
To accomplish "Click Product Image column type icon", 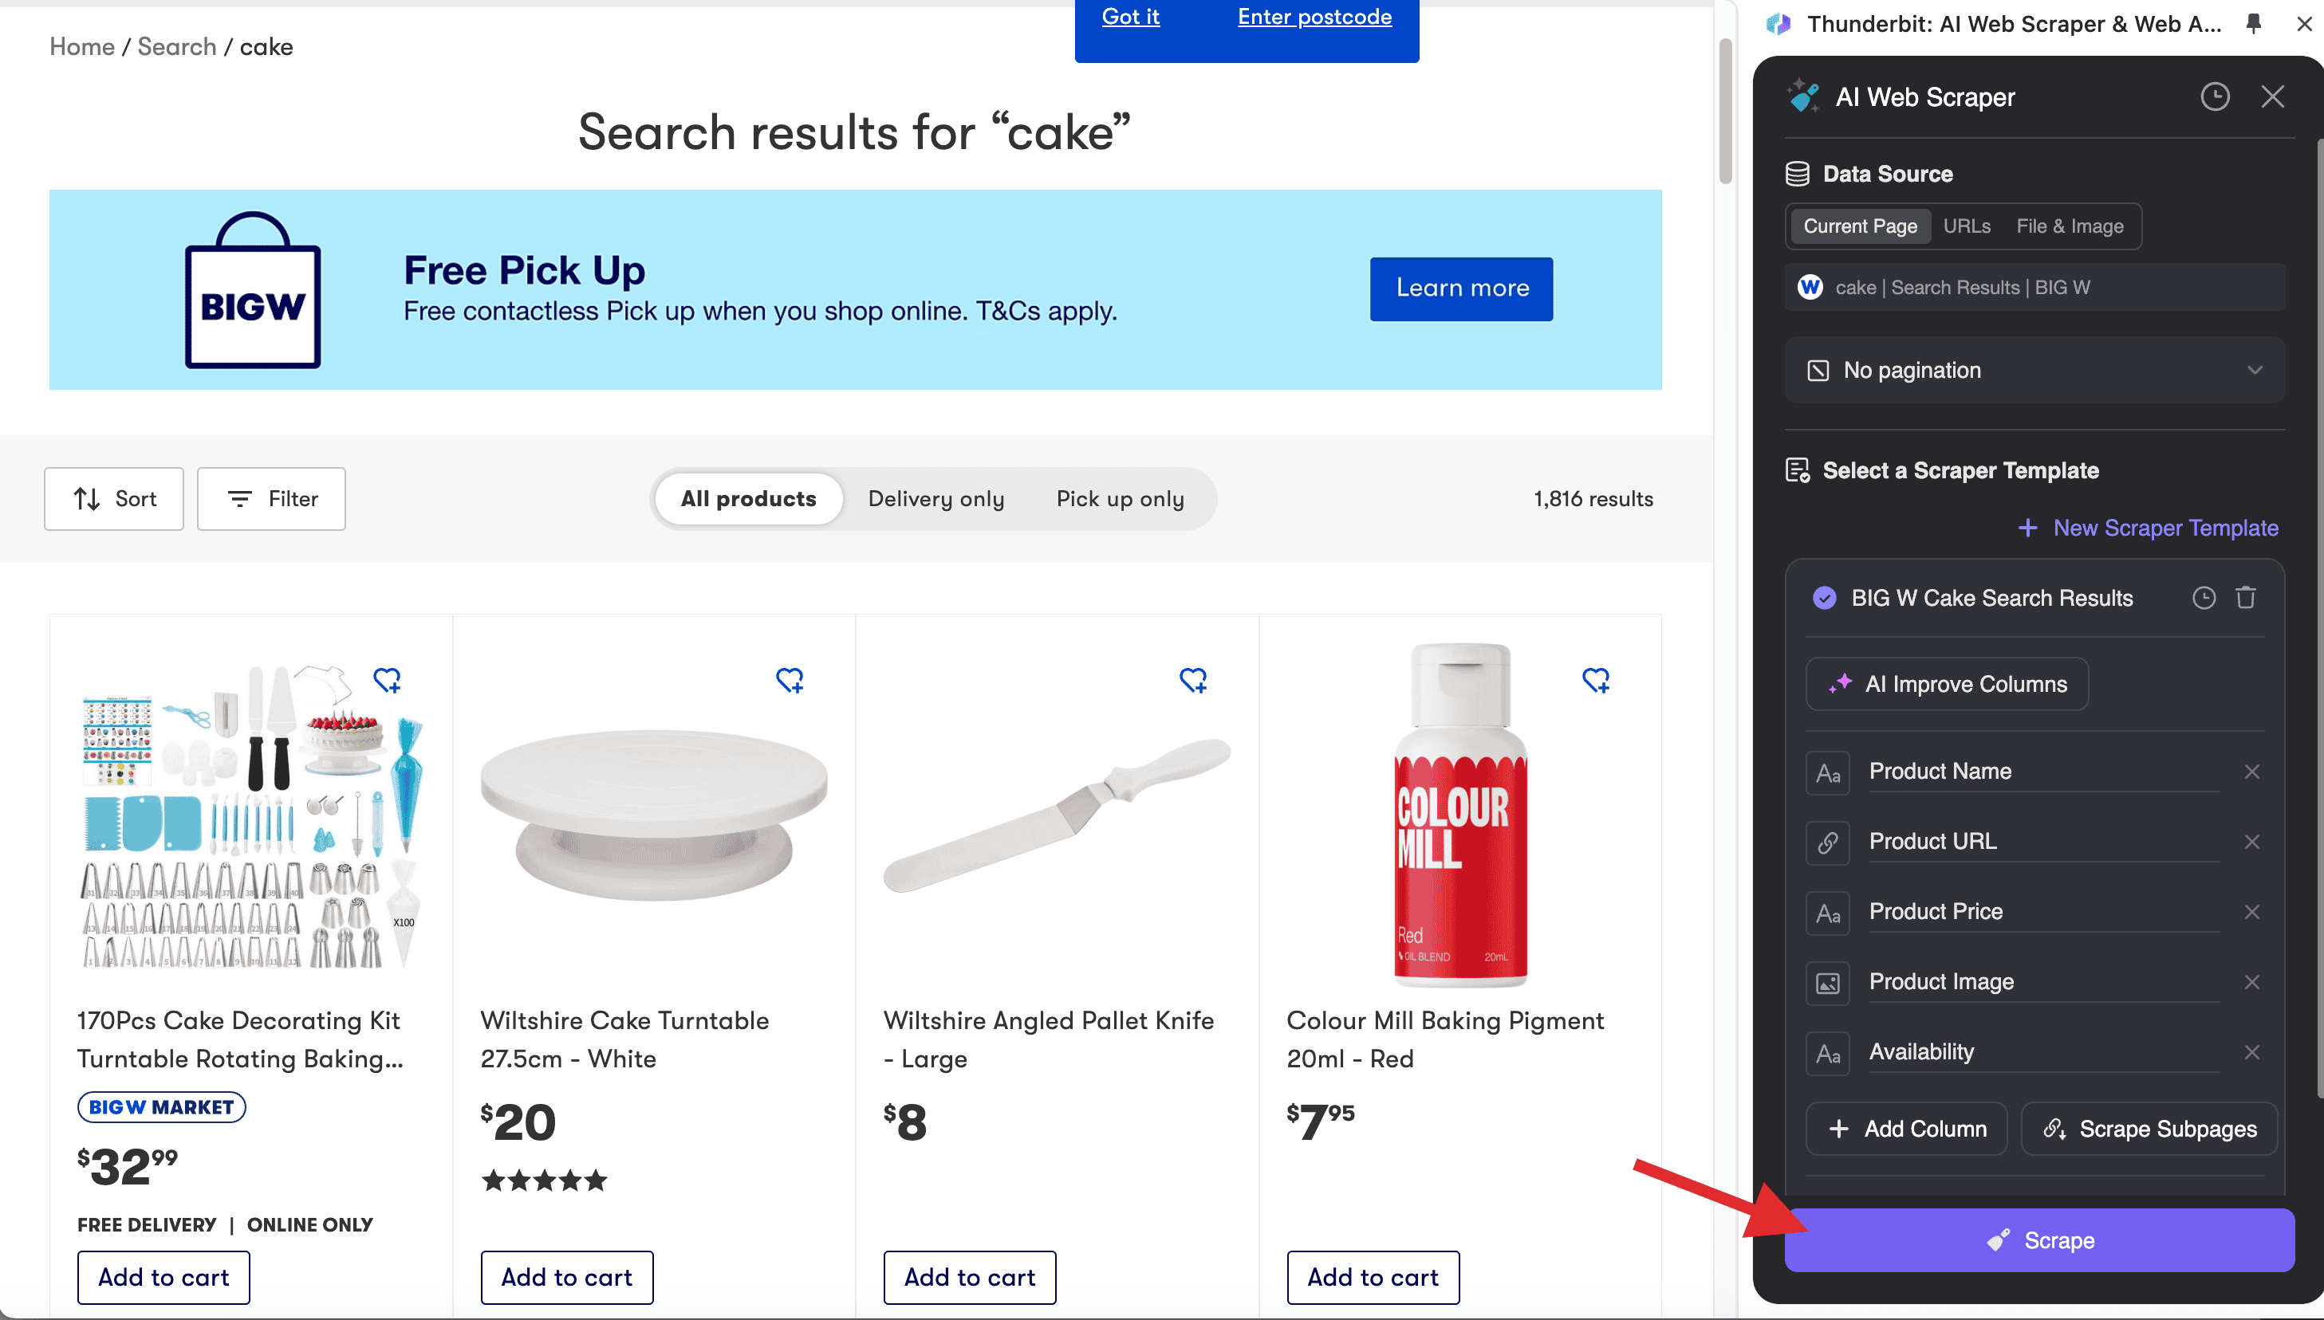I will (1828, 982).
